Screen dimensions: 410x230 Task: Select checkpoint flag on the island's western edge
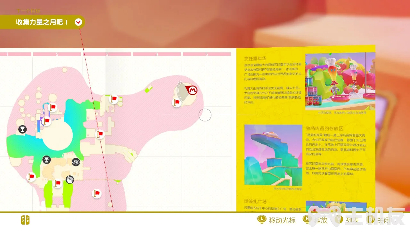pyautogui.click(x=31, y=176)
